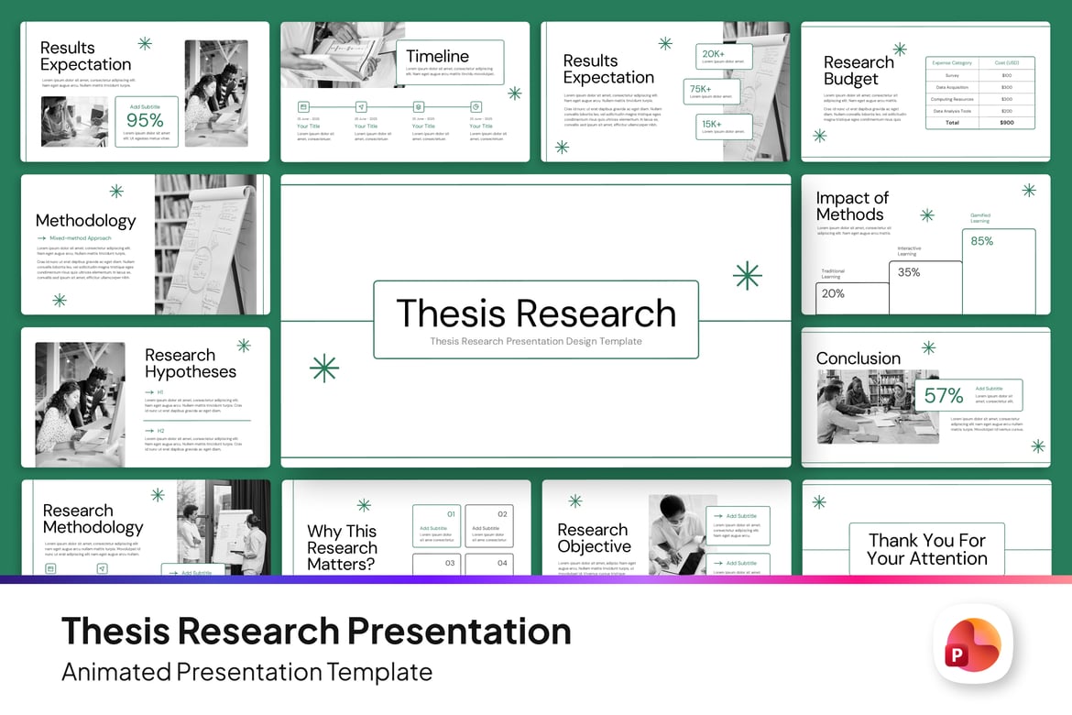This screenshot has height=715, width=1072.
Task: Click the clock icon on the Timeline slide
Action: pos(476,106)
